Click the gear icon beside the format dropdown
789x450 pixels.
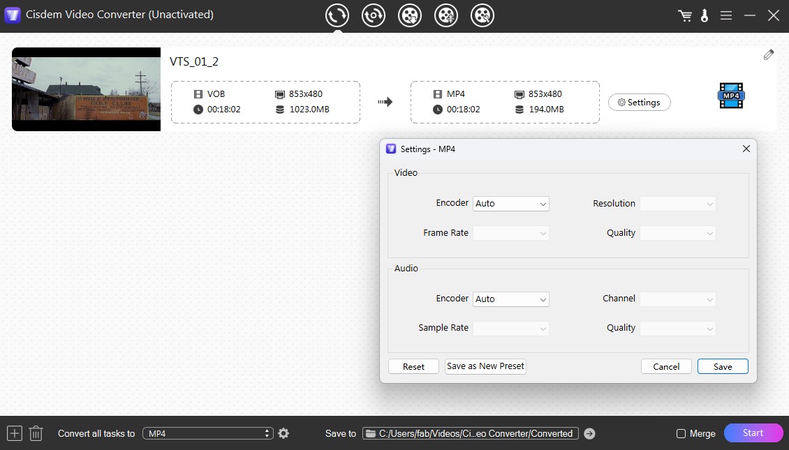[x=283, y=433]
